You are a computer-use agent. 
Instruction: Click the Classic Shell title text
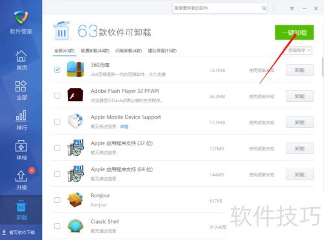pos(105,222)
